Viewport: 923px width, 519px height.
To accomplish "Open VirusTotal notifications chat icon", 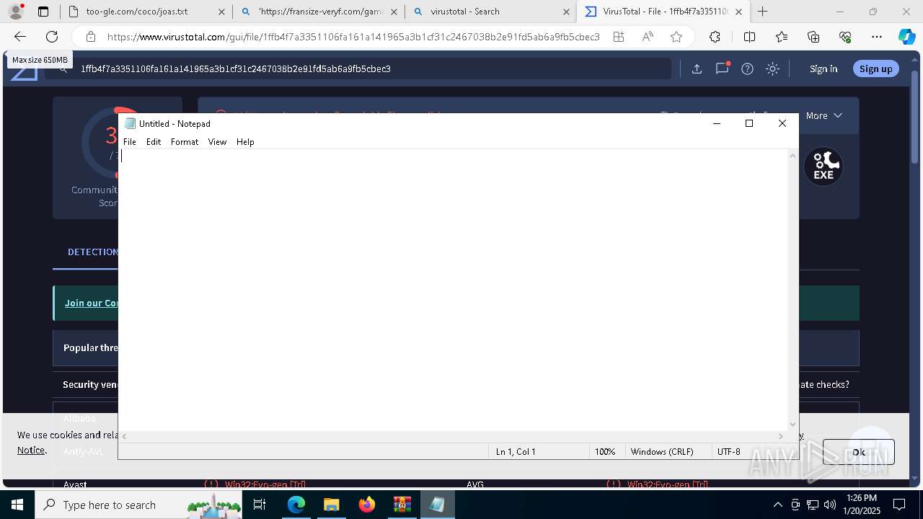I will [722, 68].
